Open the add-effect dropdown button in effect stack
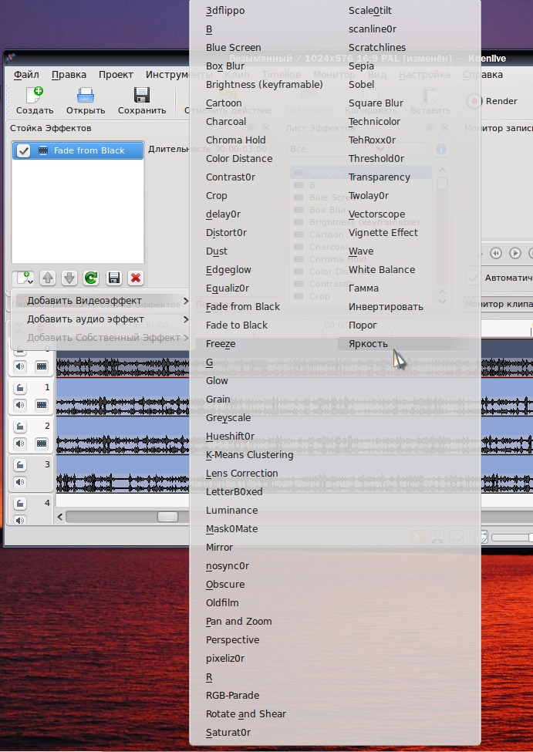Image resolution: width=533 pixels, height=752 pixels. tap(23, 278)
